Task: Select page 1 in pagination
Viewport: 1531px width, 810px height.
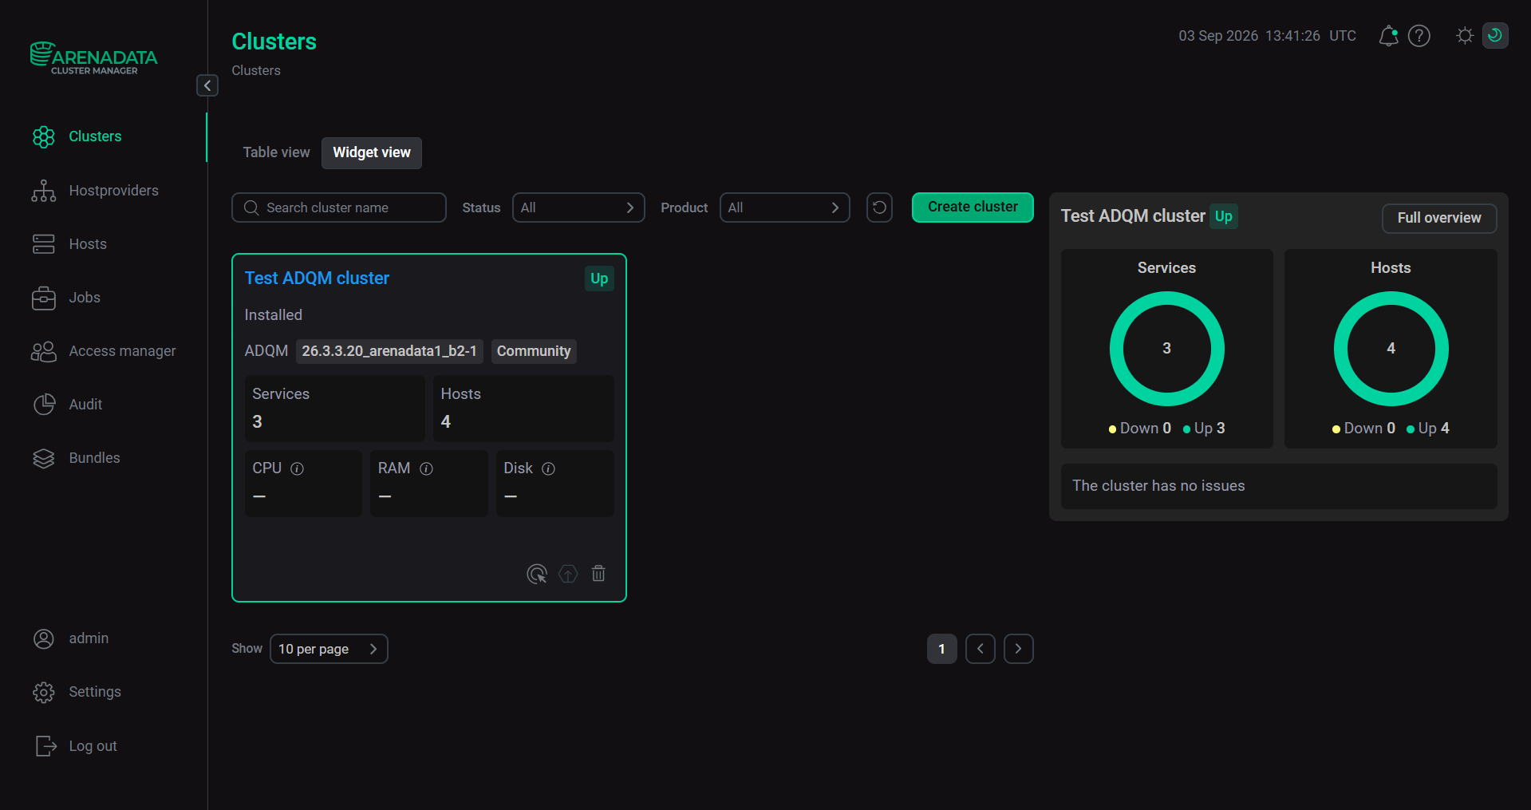Action: pyautogui.click(x=942, y=649)
